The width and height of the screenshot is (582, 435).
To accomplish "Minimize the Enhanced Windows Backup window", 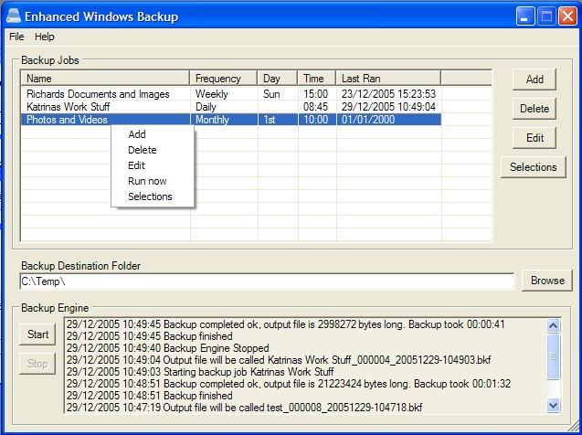I will (524, 16).
